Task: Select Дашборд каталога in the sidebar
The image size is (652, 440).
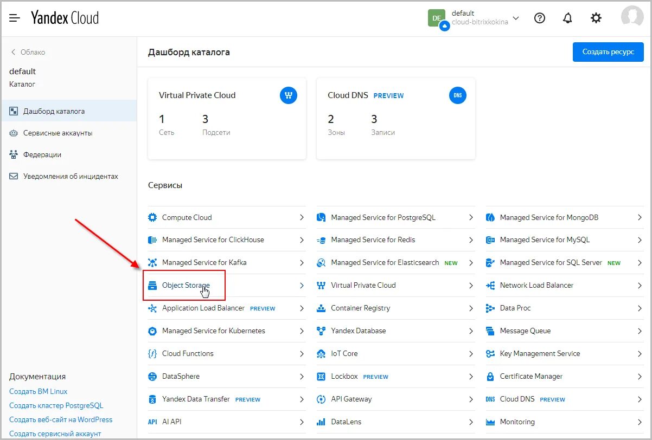Action: click(x=68, y=111)
